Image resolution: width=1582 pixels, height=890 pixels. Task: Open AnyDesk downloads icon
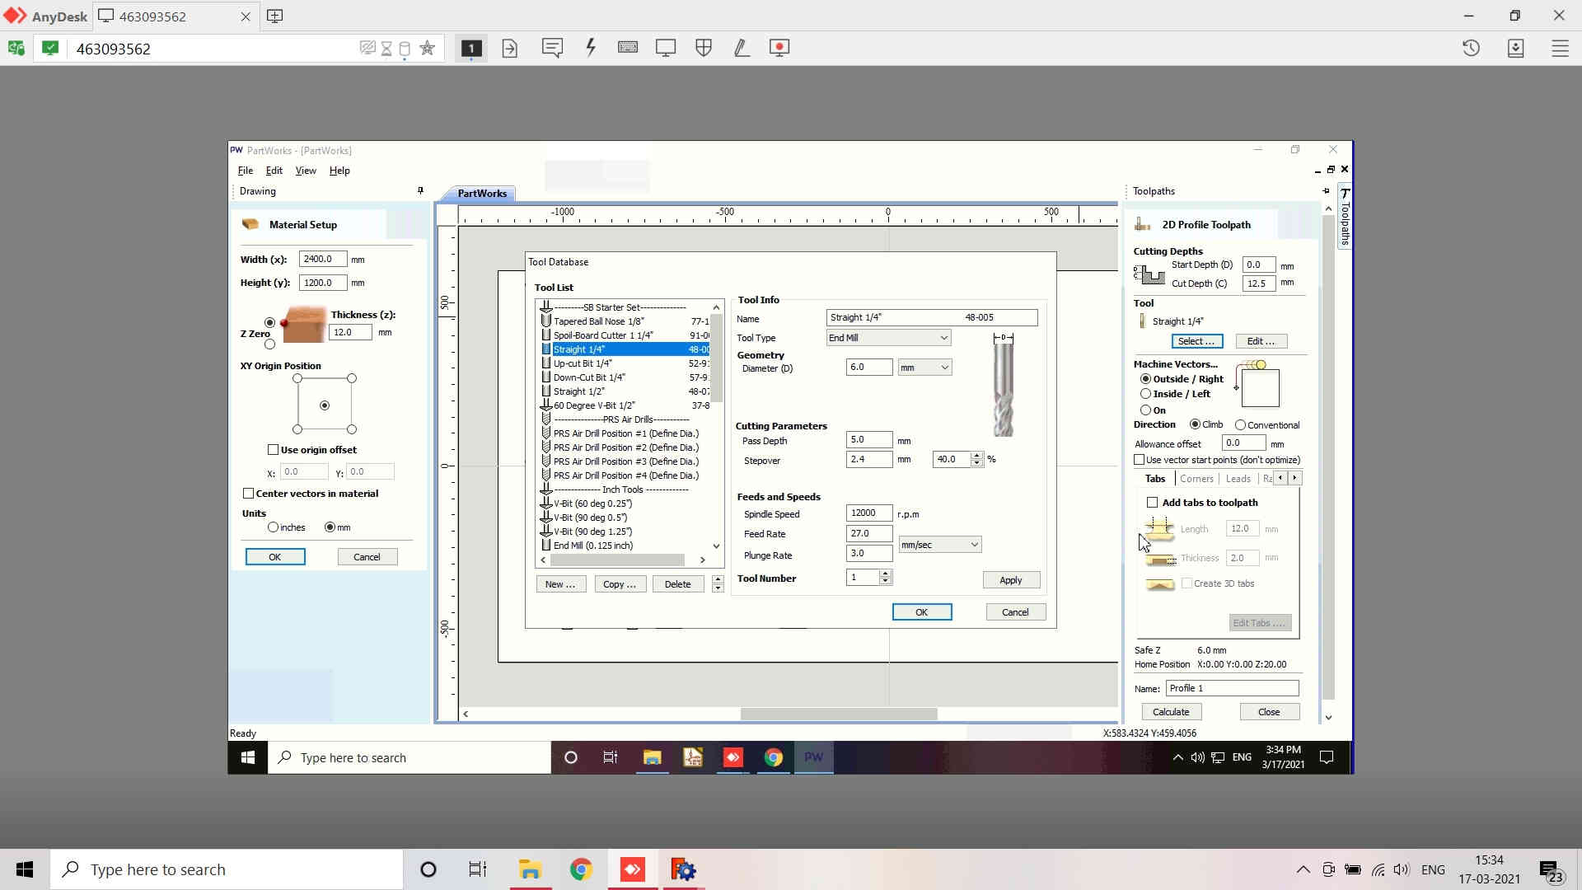(1516, 48)
